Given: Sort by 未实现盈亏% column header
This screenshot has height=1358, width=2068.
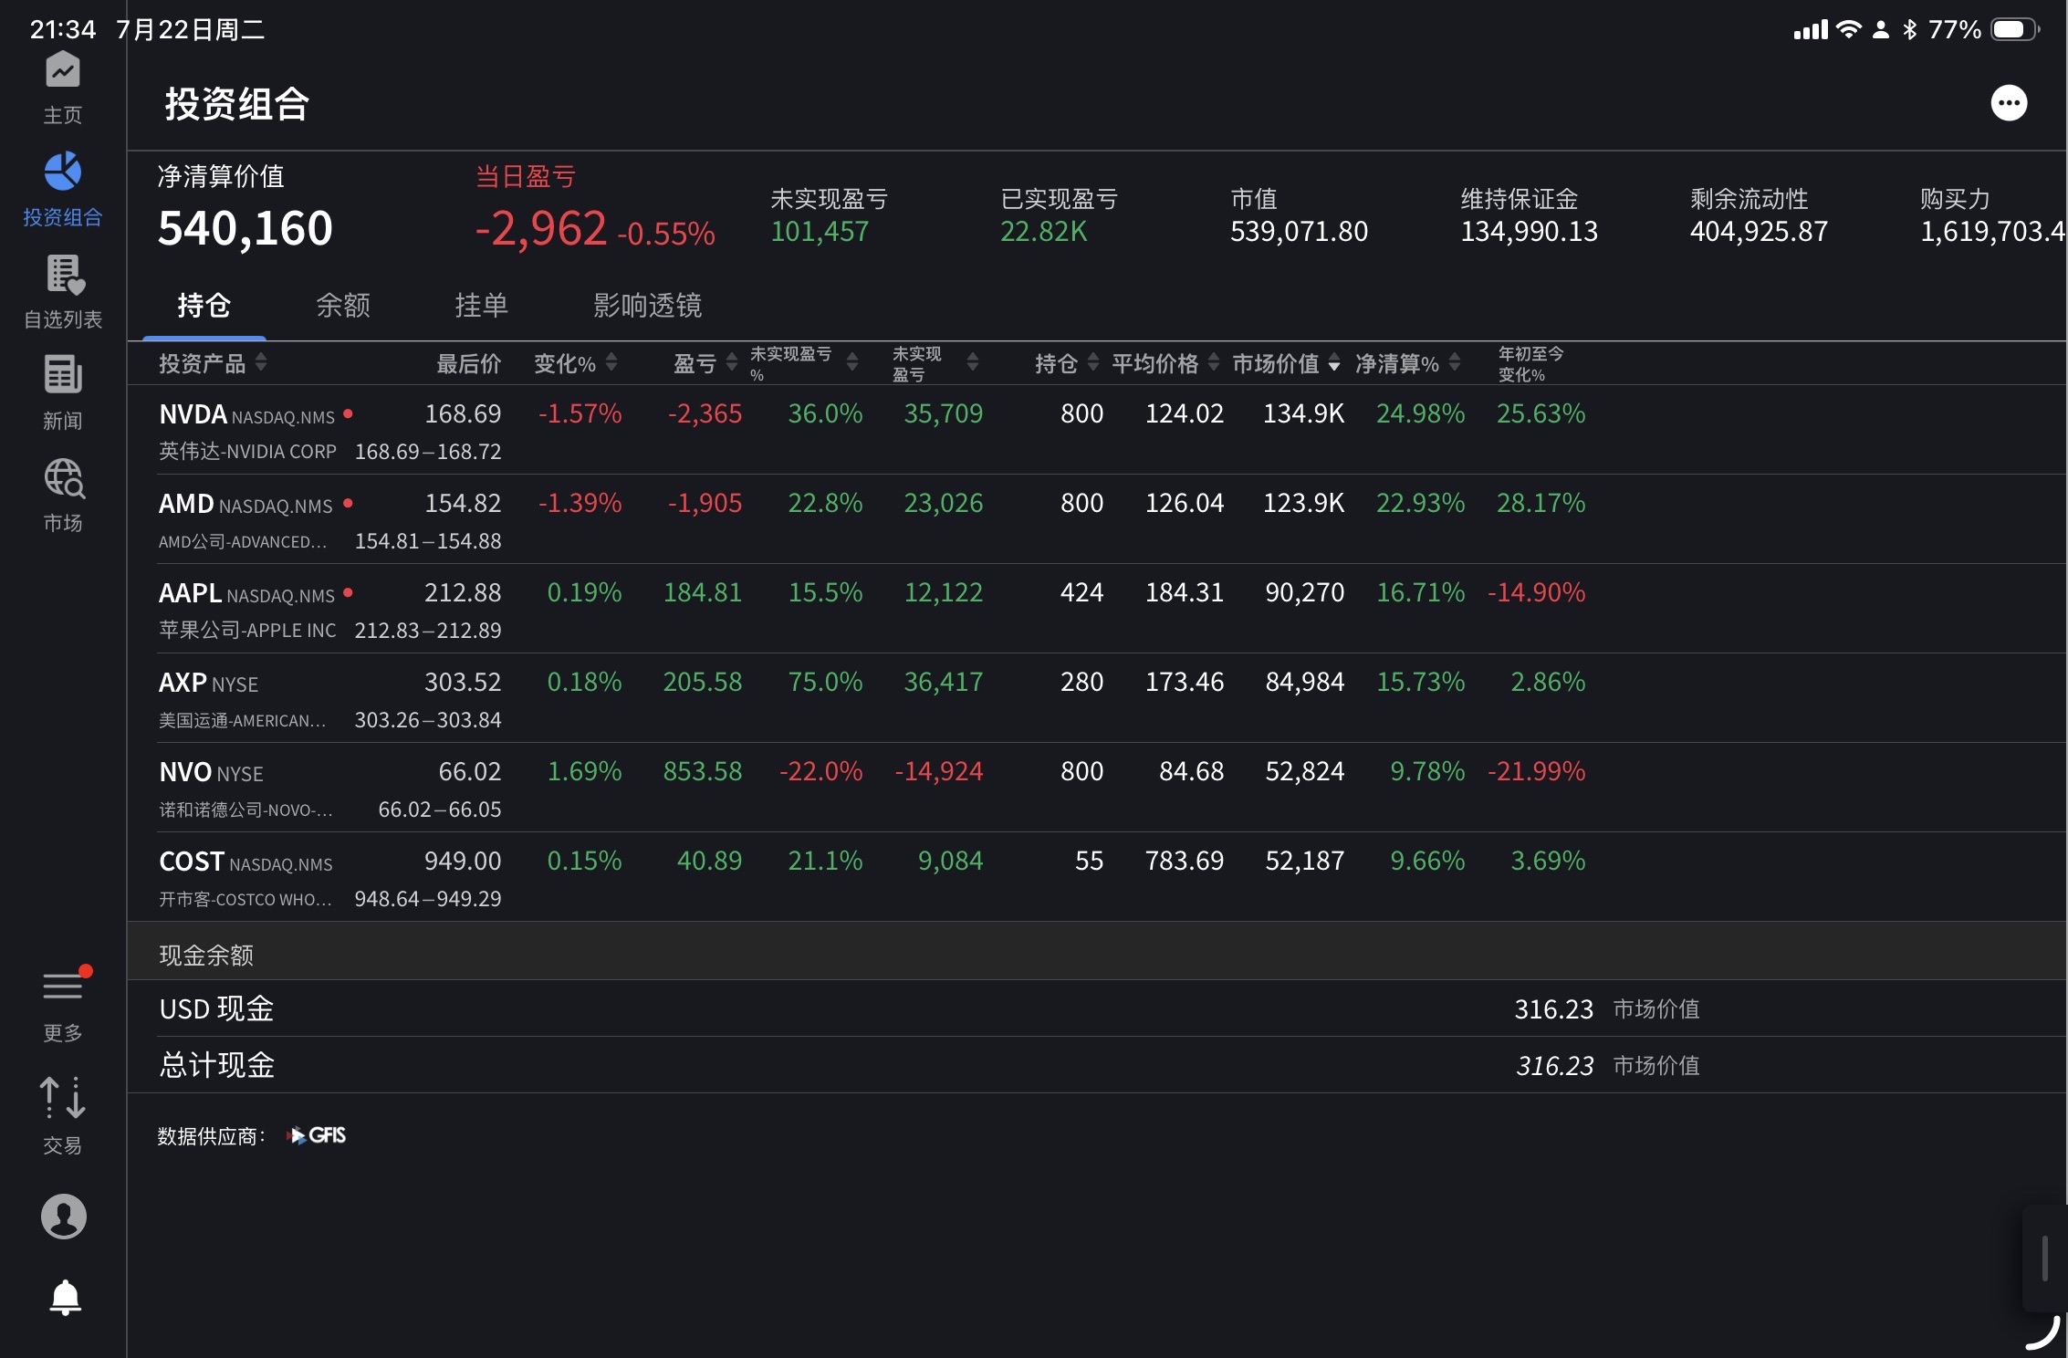Looking at the screenshot, I should [x=803, y=363].
